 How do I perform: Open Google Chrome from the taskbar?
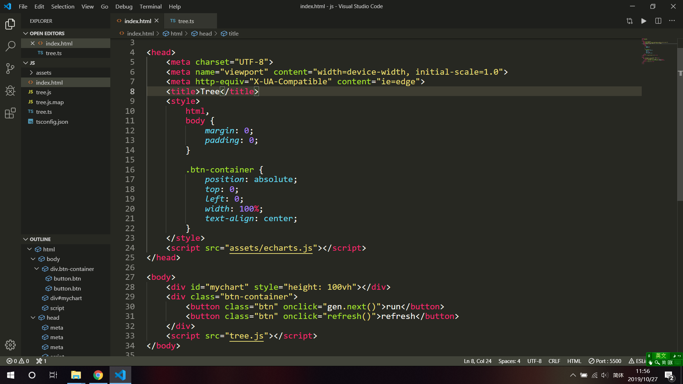click(98, 375)
